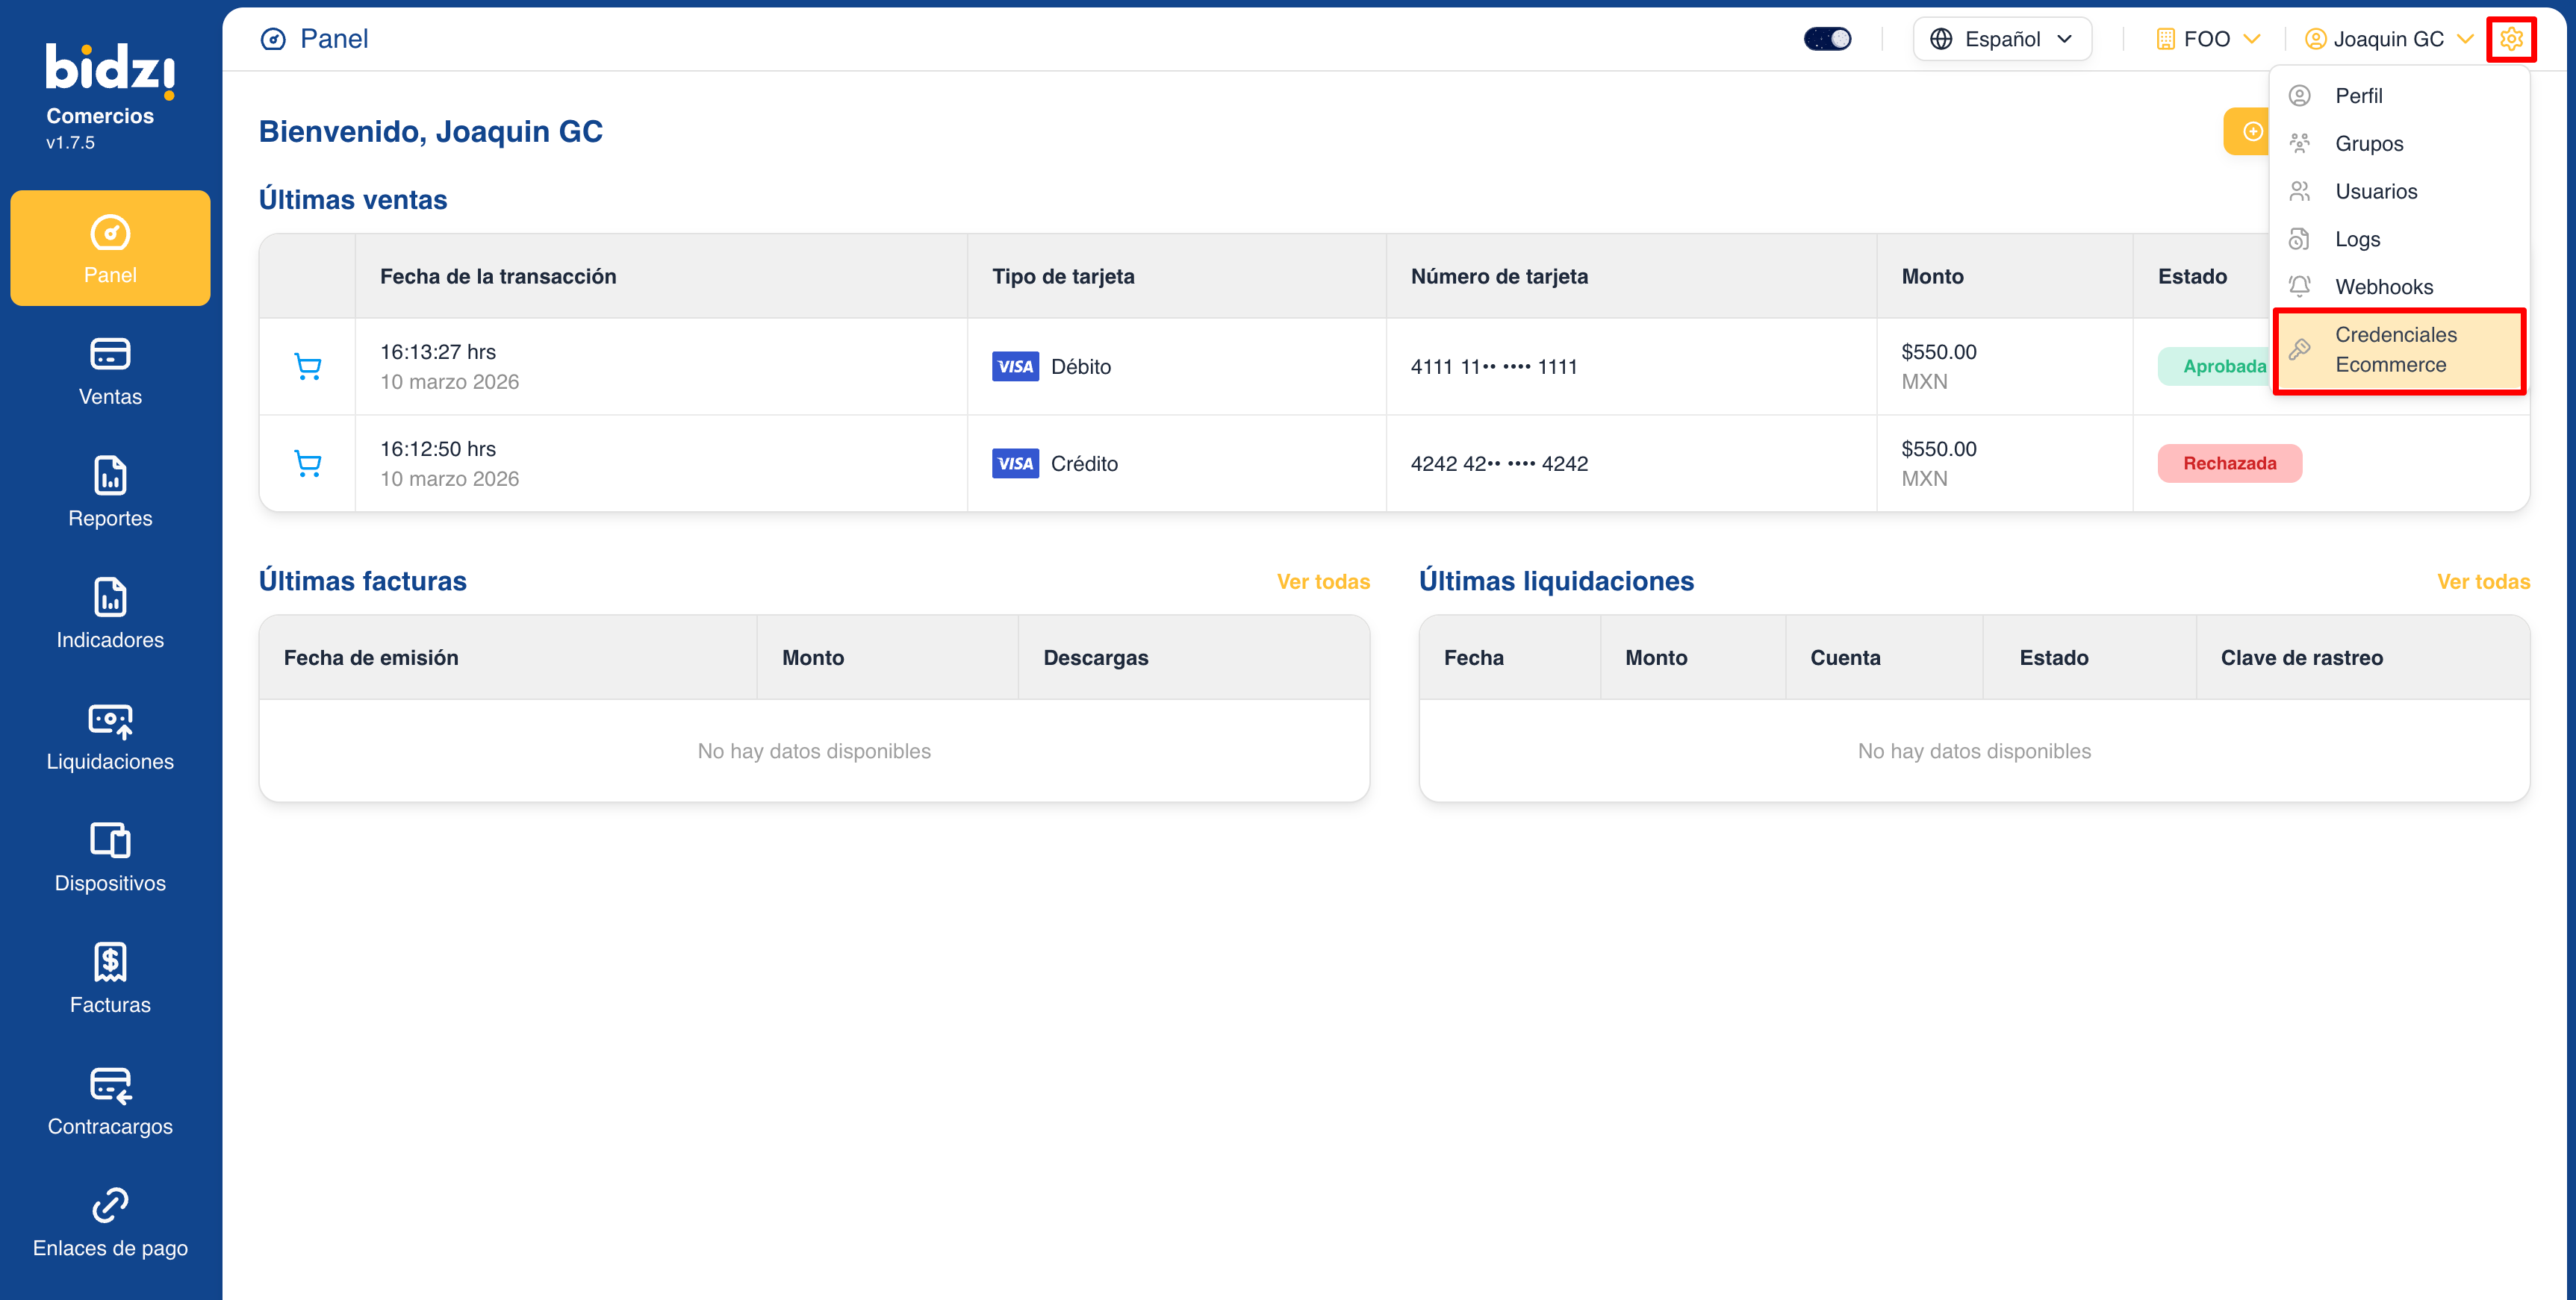
Task: Open Indicadores from the sidebar
Action: [x=110, y=614]
